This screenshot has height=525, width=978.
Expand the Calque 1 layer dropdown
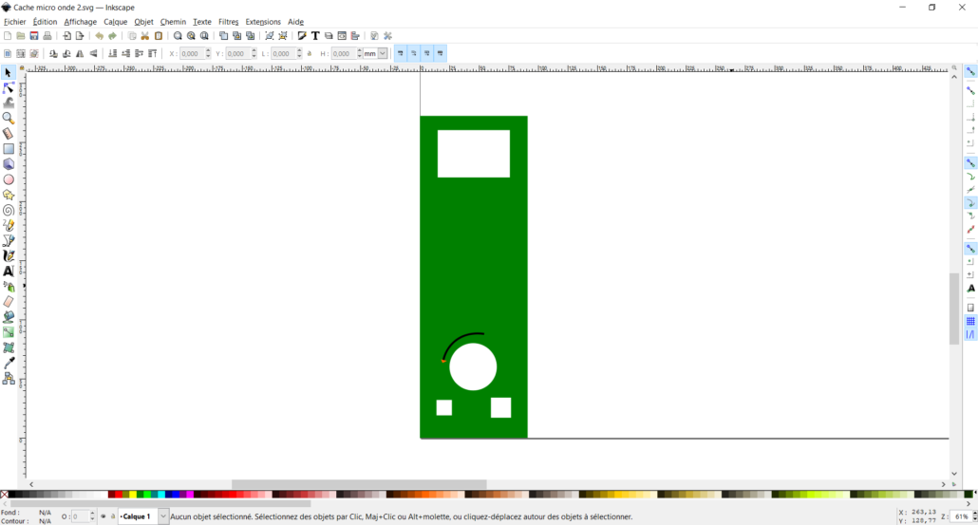tap(163, 516)
